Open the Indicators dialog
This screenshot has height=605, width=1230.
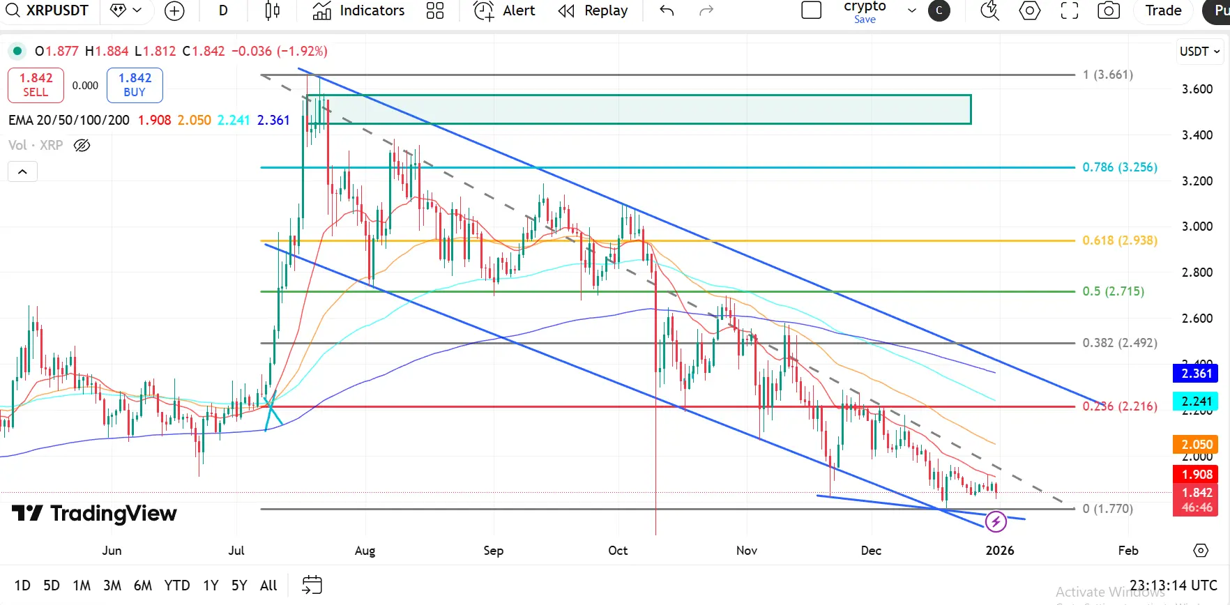tap(359, 10)
